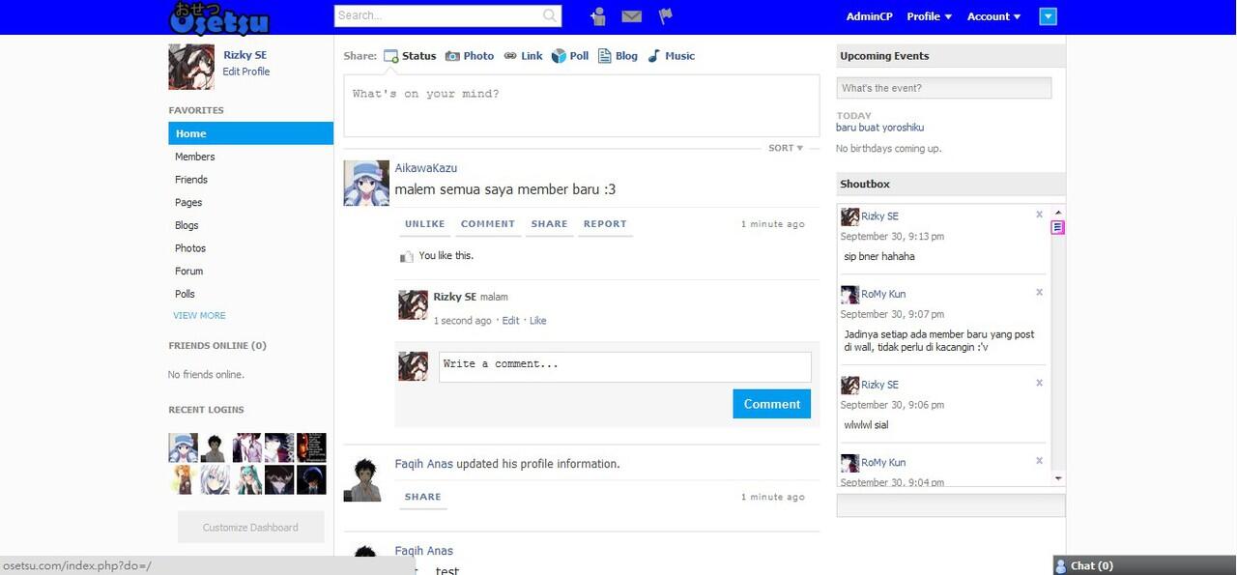The width and height of the screenshot is (1237, 575).
Task: Select the Music share option
Action: (x=671, y=56)
